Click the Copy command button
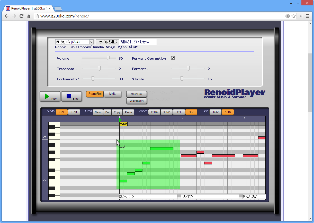Image resolution: width=314 pixels, height=223 pixels. point(117,112)
